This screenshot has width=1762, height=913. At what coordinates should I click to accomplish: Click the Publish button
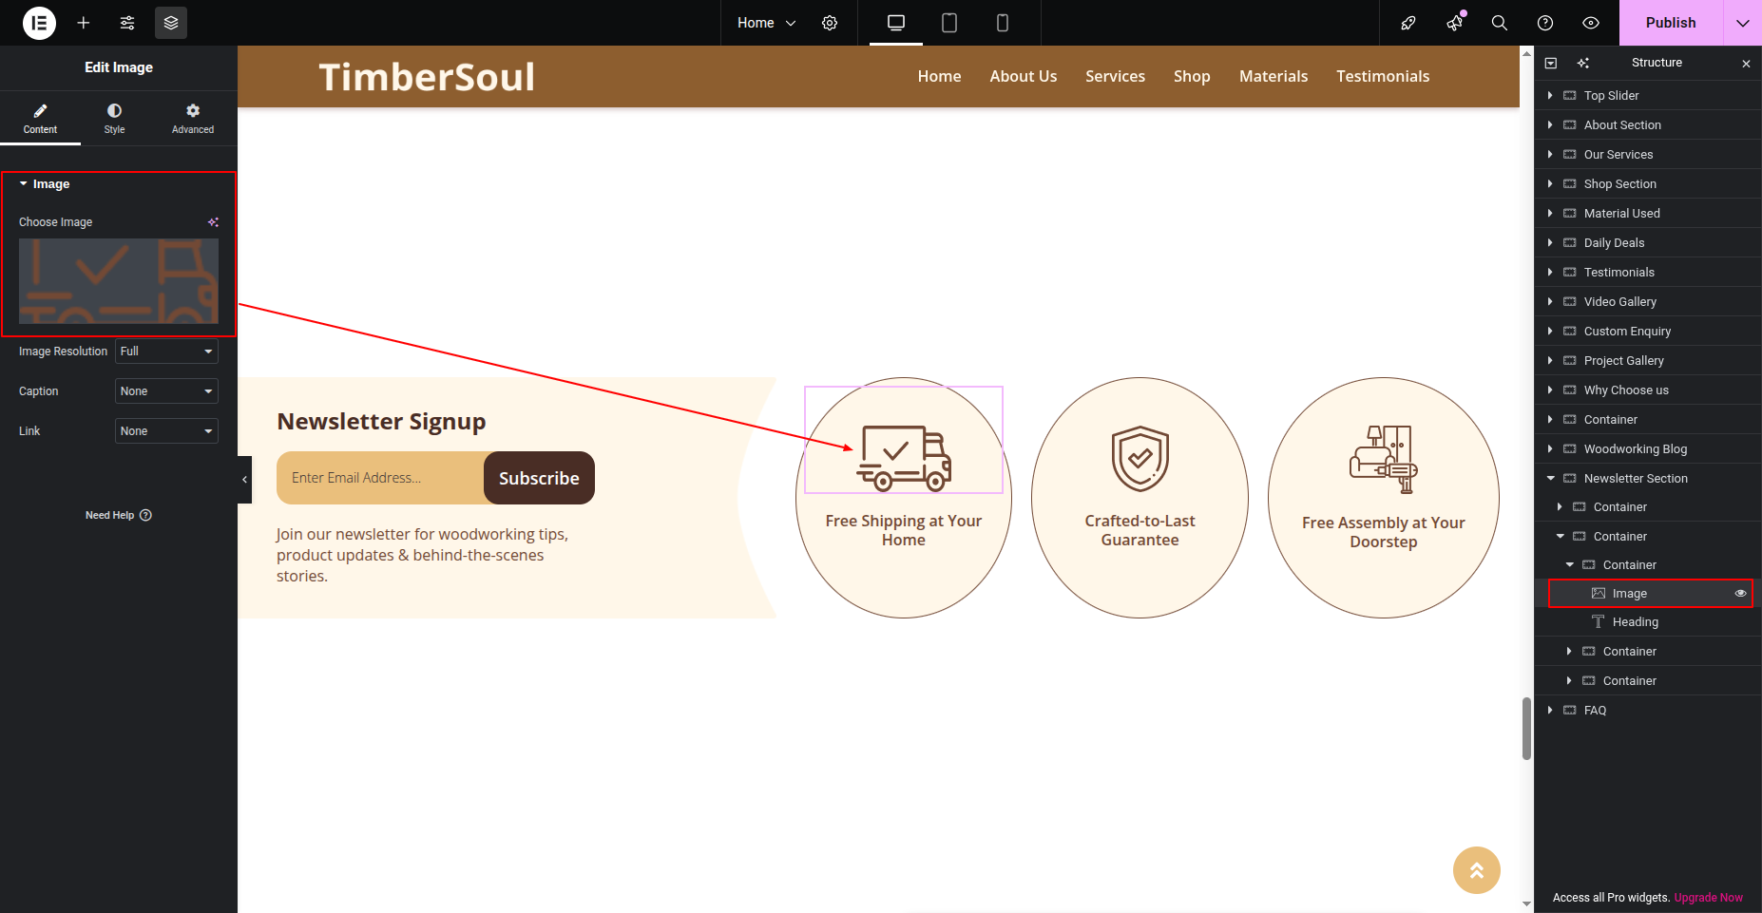(1670, 23)
